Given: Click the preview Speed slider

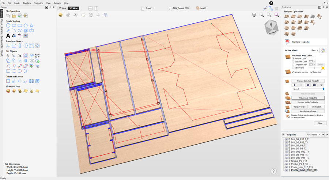Looking at the screenshot, I should tap(312, 89).
